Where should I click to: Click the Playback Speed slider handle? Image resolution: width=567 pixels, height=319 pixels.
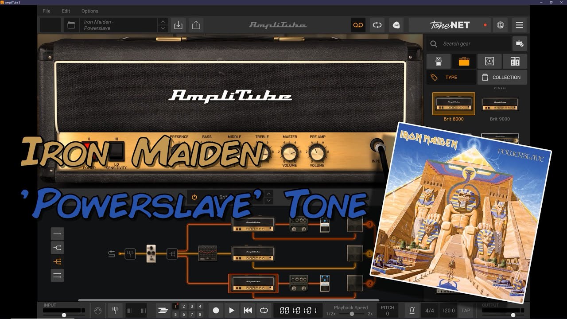pos(352,314)
